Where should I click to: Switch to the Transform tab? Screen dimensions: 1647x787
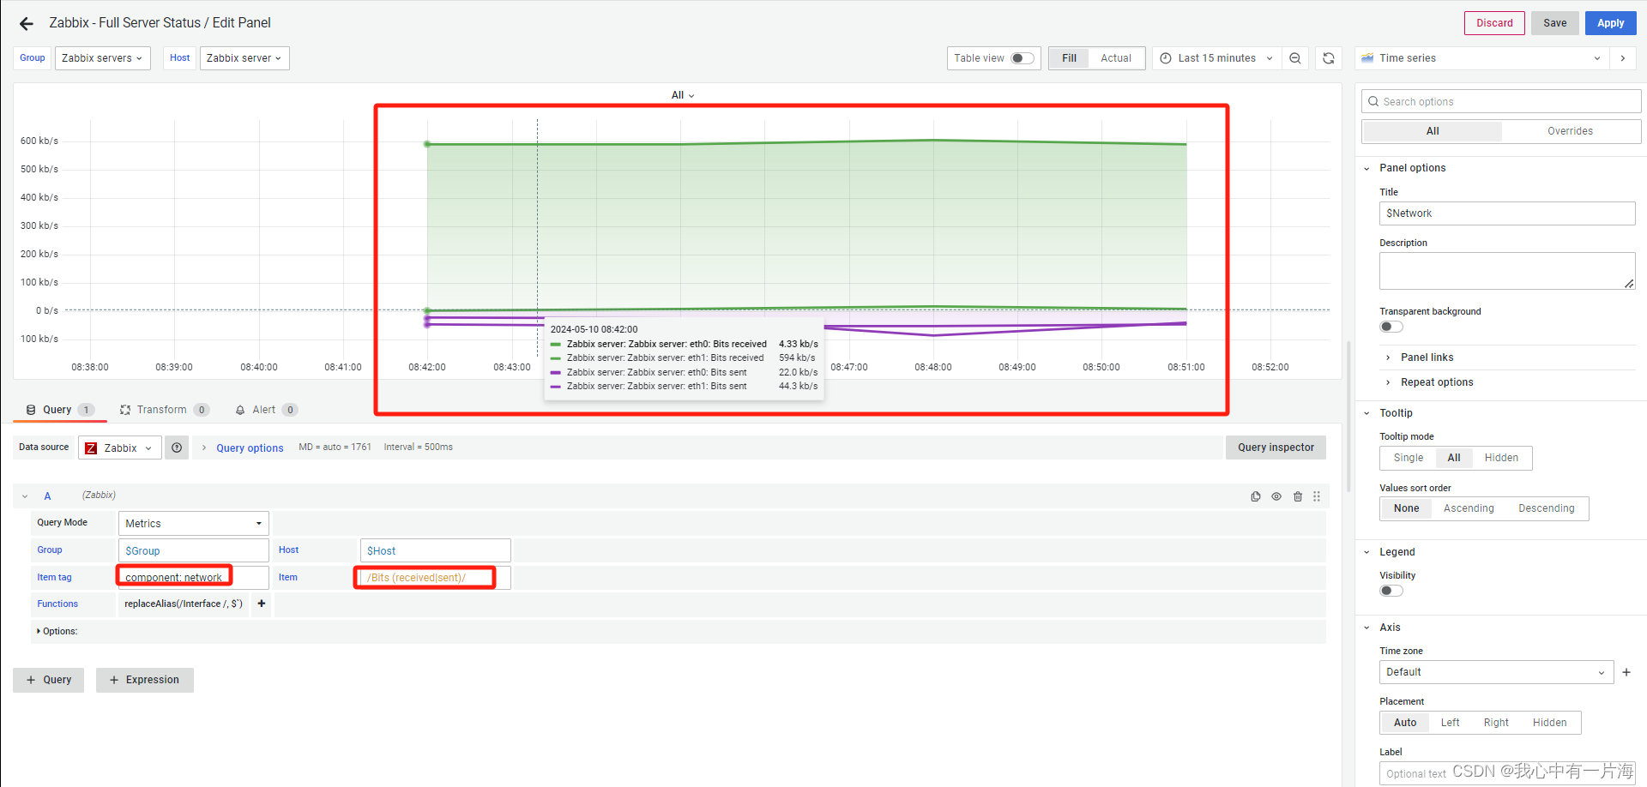tap(165, 410)
